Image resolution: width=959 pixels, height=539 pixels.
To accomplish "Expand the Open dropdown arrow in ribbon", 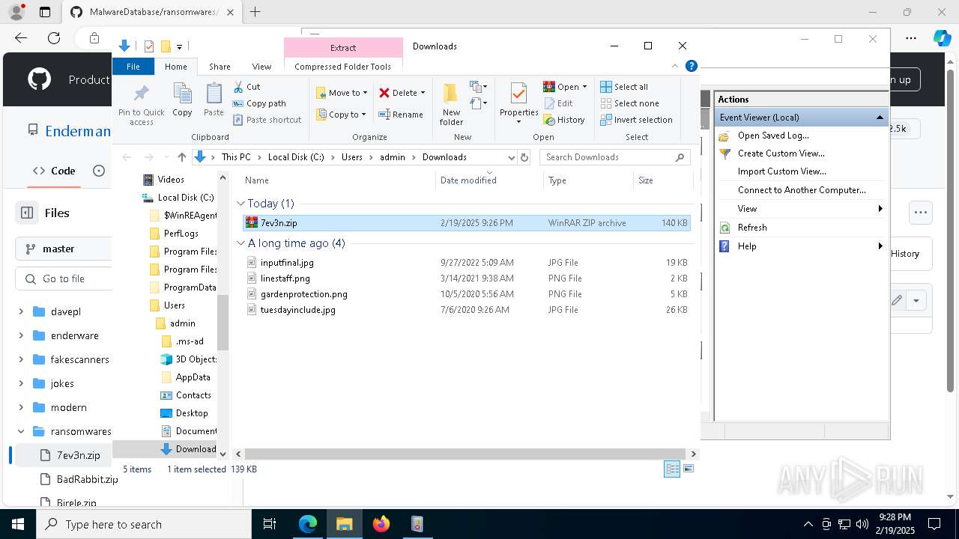I will [584, 87].
